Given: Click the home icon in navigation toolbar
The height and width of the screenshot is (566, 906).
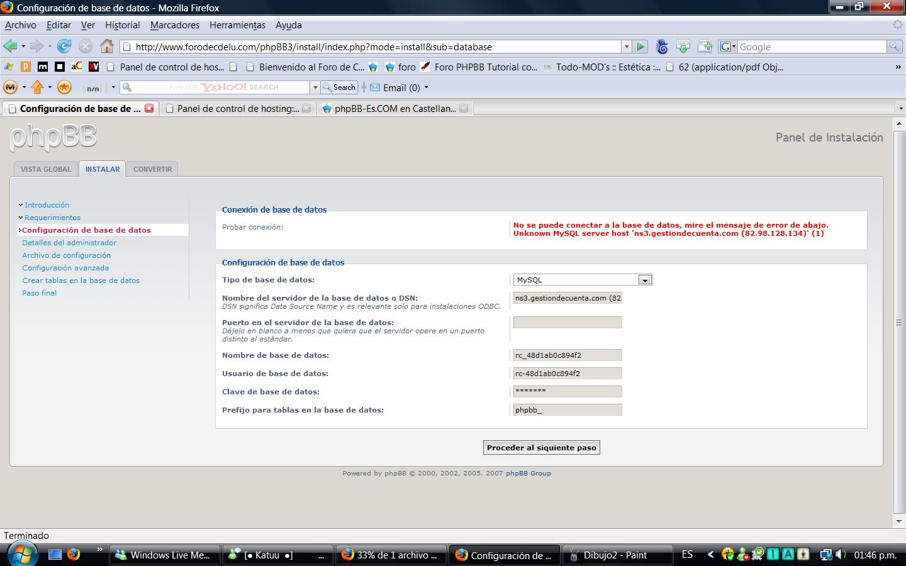Looking at the screenshot, I should tap(107, 47).
